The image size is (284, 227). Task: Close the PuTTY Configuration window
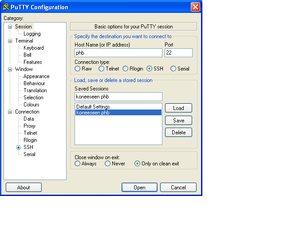[195, 7]
